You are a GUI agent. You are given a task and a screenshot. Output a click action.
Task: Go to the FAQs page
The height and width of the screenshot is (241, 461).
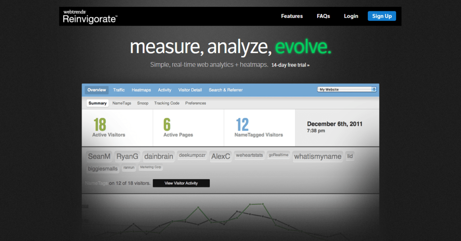point(323,16)
